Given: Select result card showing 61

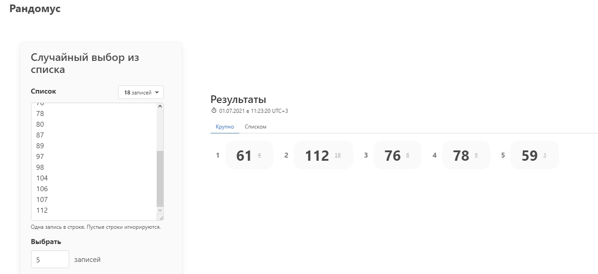Looking at the screenshot, I should point(249,155).
